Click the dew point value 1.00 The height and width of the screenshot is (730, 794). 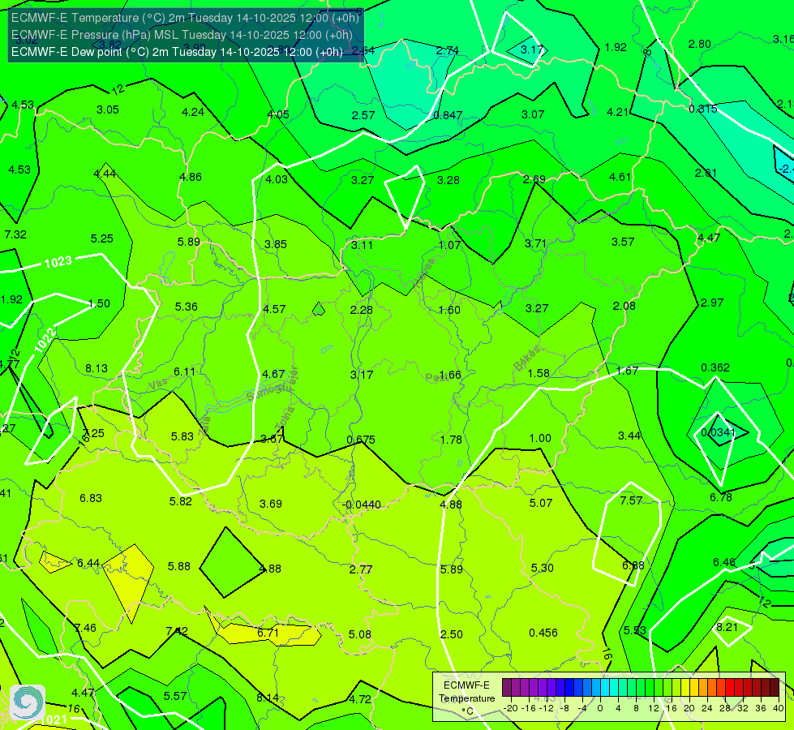tap(540, 438)
